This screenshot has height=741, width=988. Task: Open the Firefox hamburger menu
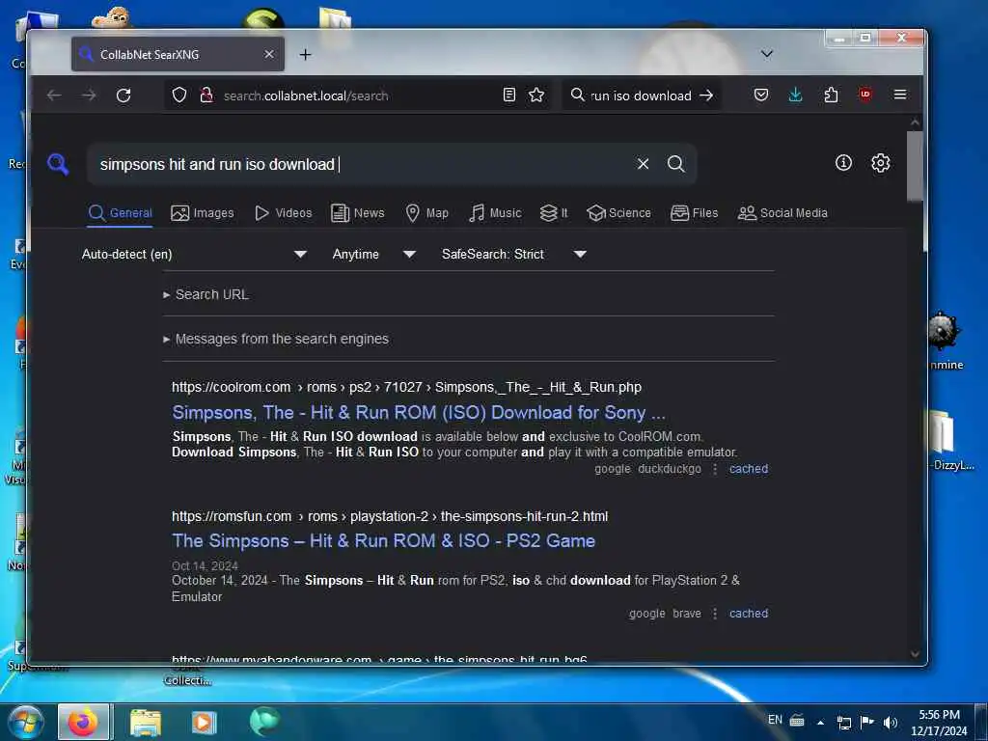[x=900, y=95]
